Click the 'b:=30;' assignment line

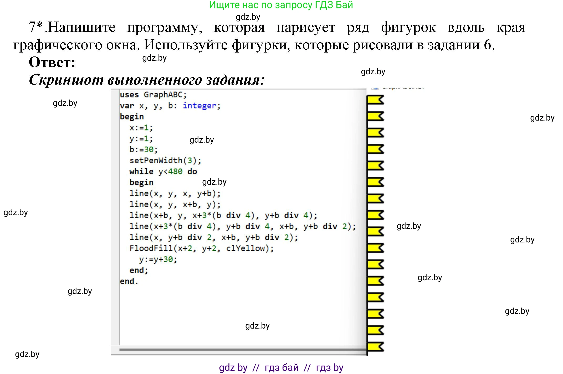143,150
